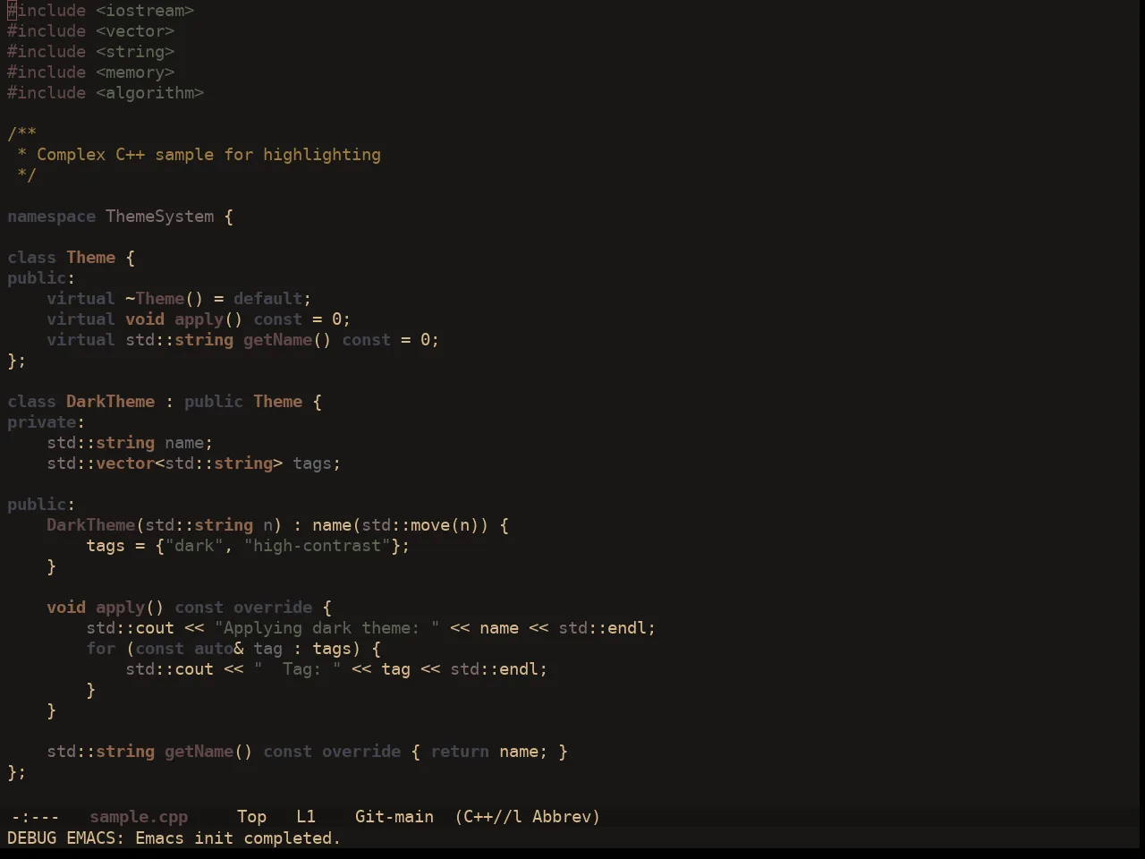This screenshot has width=1145, height=859.
Task: Click 'auto' in the for loop
Action: (214, 649)
